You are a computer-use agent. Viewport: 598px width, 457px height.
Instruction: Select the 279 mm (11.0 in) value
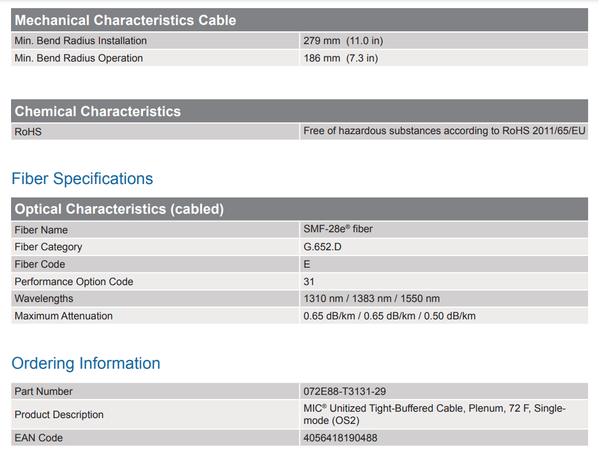tap(343, 41)
